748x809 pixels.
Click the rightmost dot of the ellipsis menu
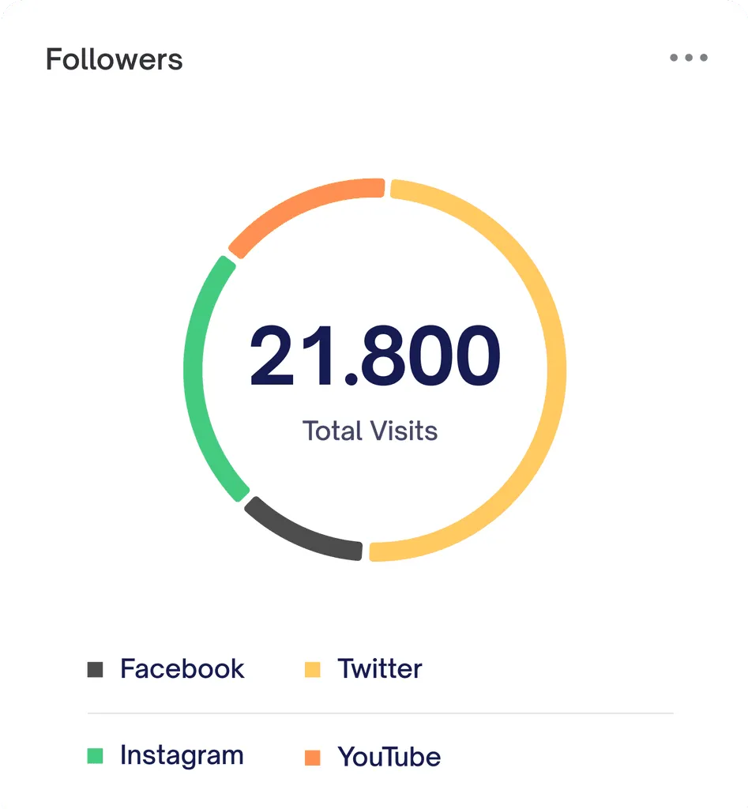tap(704, 58)
